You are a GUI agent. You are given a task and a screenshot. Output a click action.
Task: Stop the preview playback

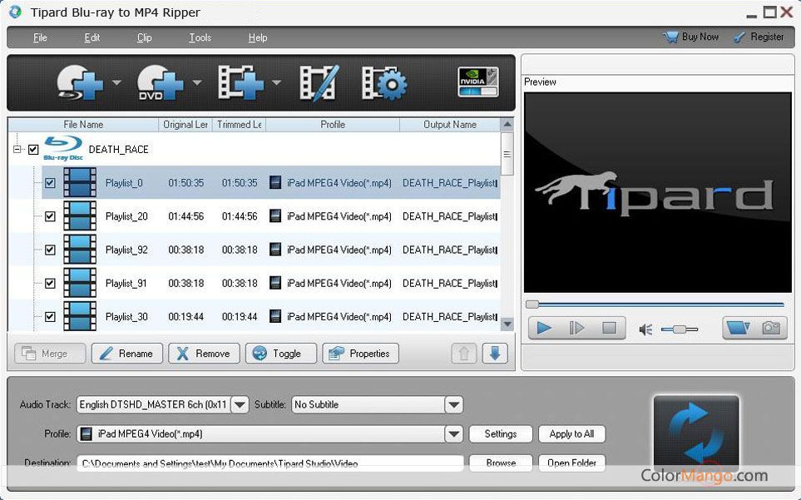[x=609, y=328]
